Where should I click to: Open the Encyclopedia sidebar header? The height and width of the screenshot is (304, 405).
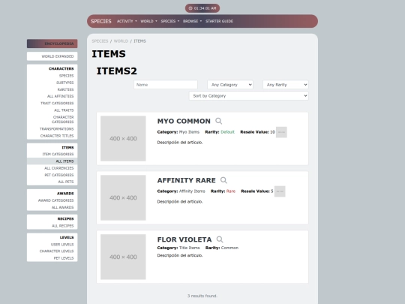[52, 44]
